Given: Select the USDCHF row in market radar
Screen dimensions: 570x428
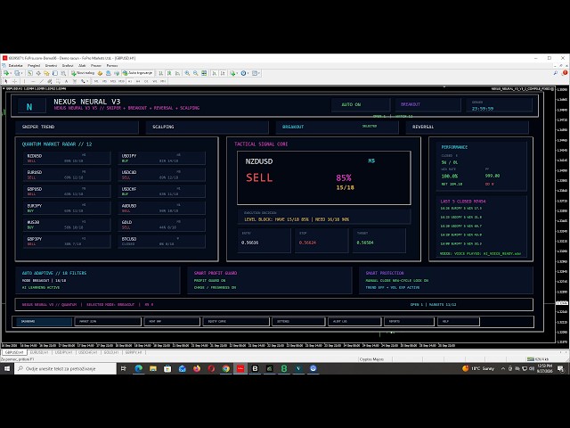Looking at the screenshot, I should coord(161,192).
